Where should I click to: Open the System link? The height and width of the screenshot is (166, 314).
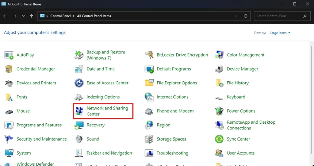point(24,153)
